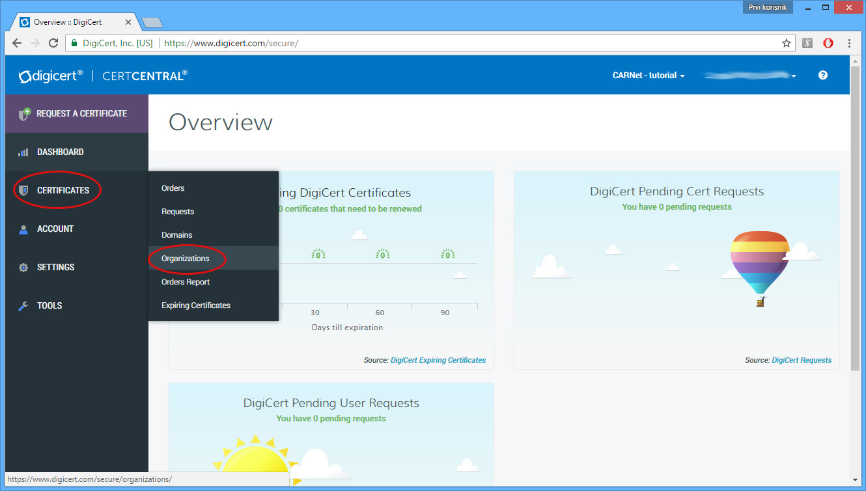The height and width of the screenshot is (491, 866).
Task: Bookmark this page with the star icon
Action: pos(787,43)
